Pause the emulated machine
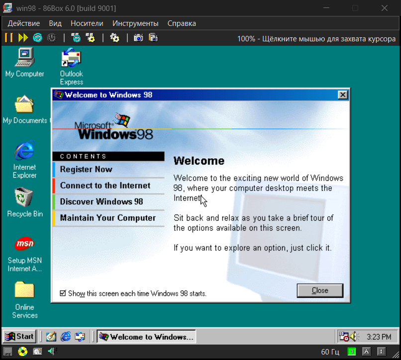 [8, 38]
